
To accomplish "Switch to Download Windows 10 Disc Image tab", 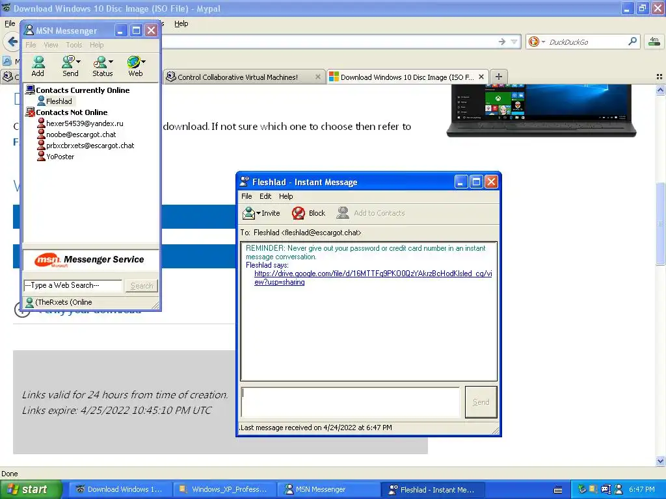I will [408, 77].
